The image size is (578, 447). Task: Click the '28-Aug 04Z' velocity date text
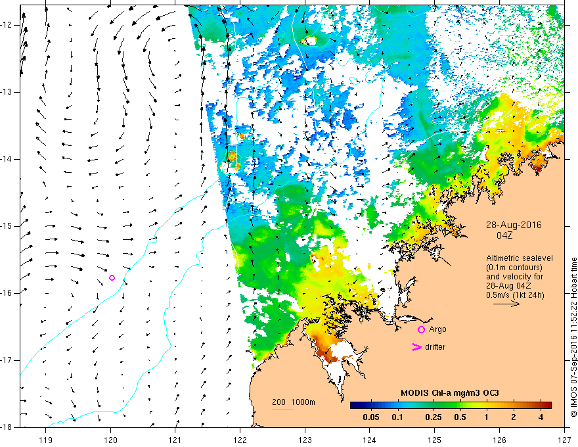pos(508,286)
